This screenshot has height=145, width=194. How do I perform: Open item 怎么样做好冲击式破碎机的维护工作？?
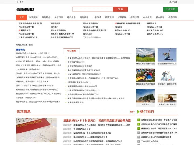[x=84, y=95]
